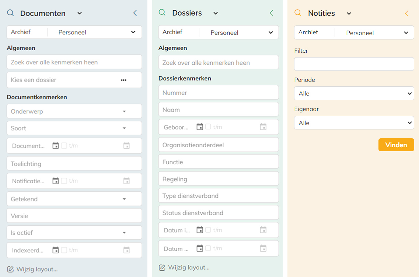
Task: Click the search icon in Documenten panel
Action: (10, 13)
